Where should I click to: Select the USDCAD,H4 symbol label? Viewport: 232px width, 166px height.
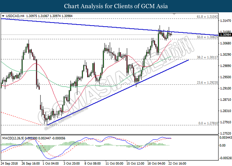coord(14,16)
